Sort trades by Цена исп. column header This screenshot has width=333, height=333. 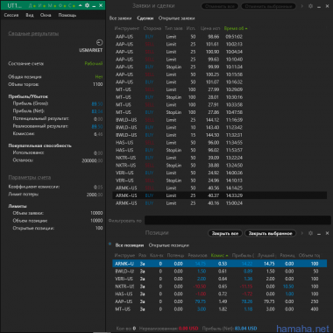point(210,28)
